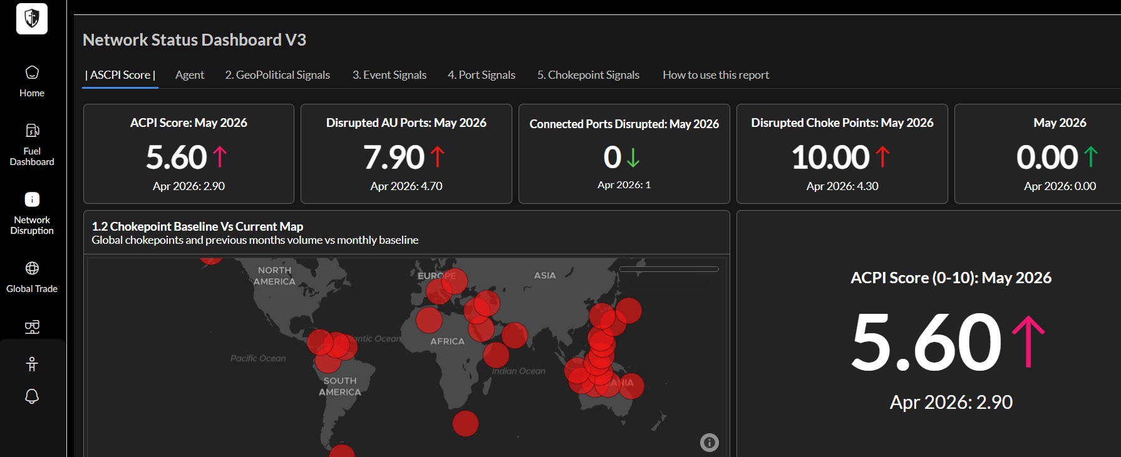Click the Apr 2026: 1 text
Viewport: 1121px width, 457px height.
(x=624, y=185)
